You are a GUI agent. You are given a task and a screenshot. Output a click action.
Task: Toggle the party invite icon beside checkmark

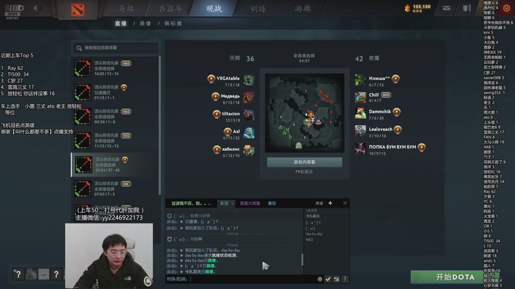[x=336, y=279]
